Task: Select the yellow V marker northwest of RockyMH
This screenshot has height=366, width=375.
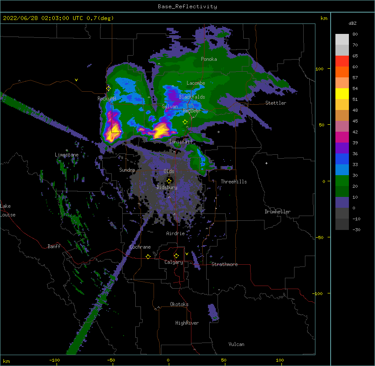Action: coord(76,80)
